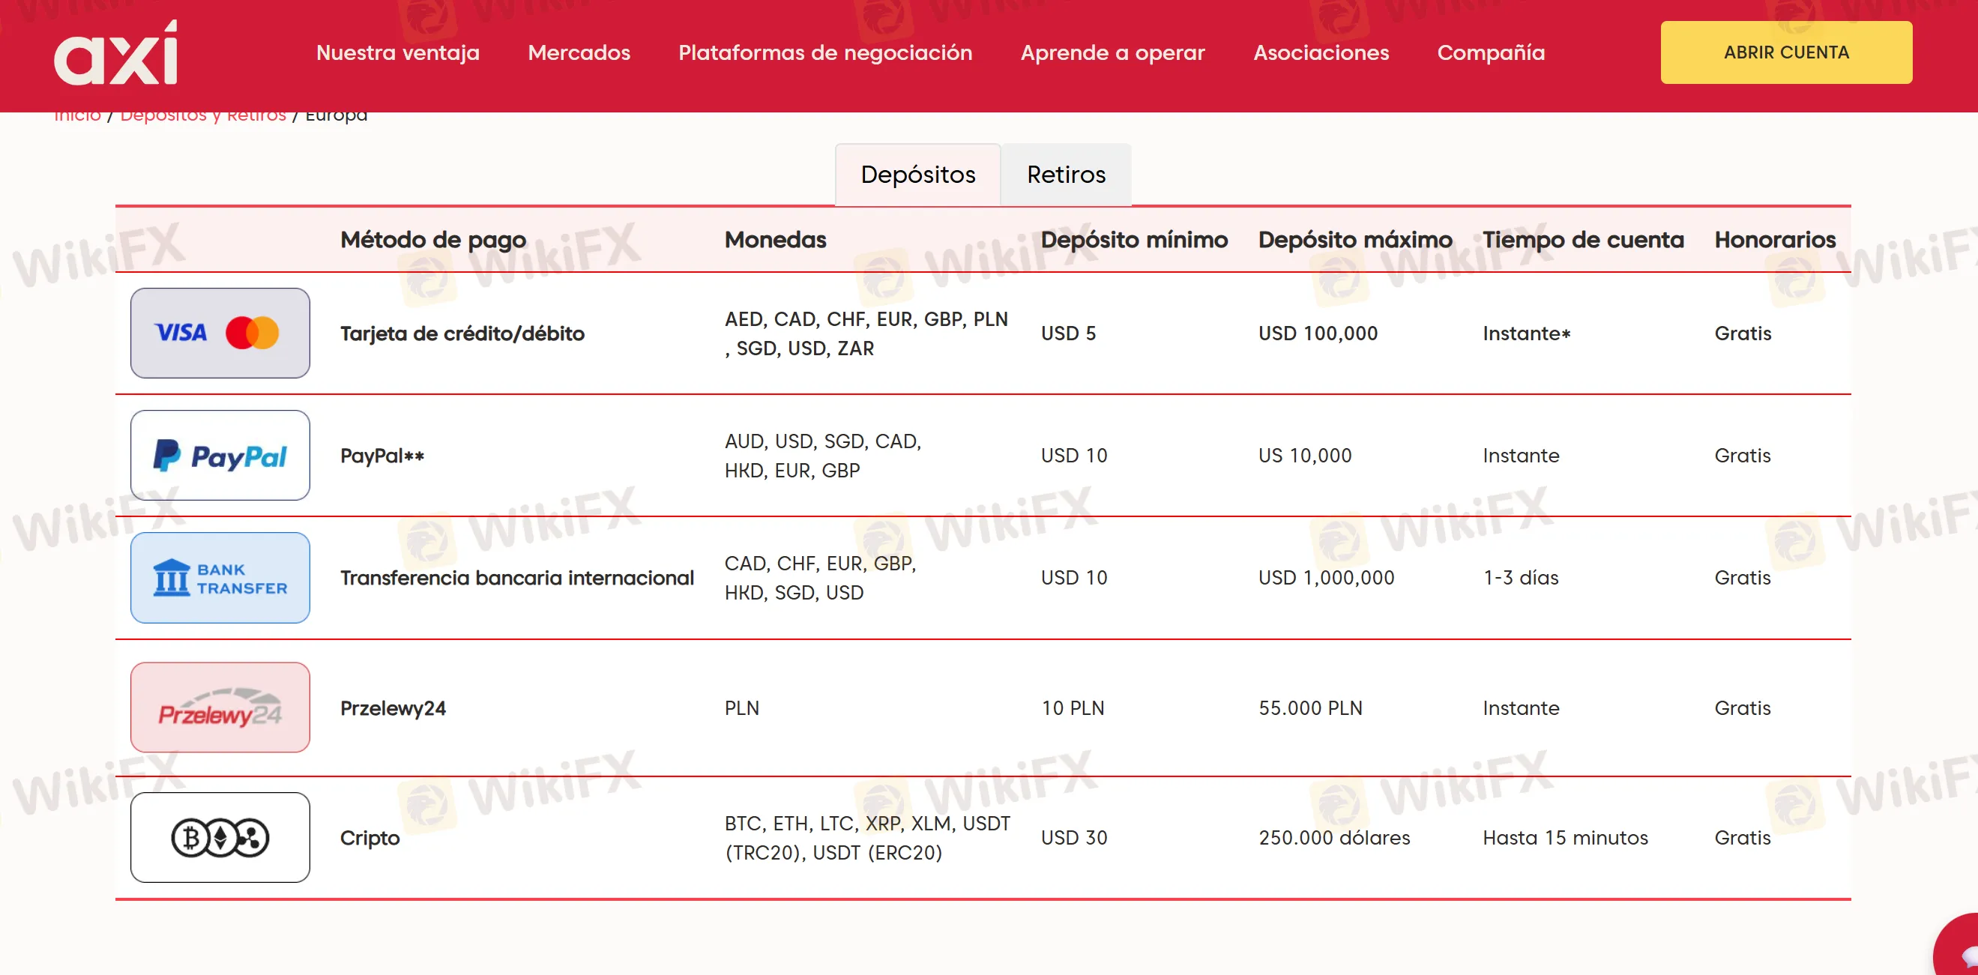
Task: Select the Depósitos tab
Action: coord(917,175)
